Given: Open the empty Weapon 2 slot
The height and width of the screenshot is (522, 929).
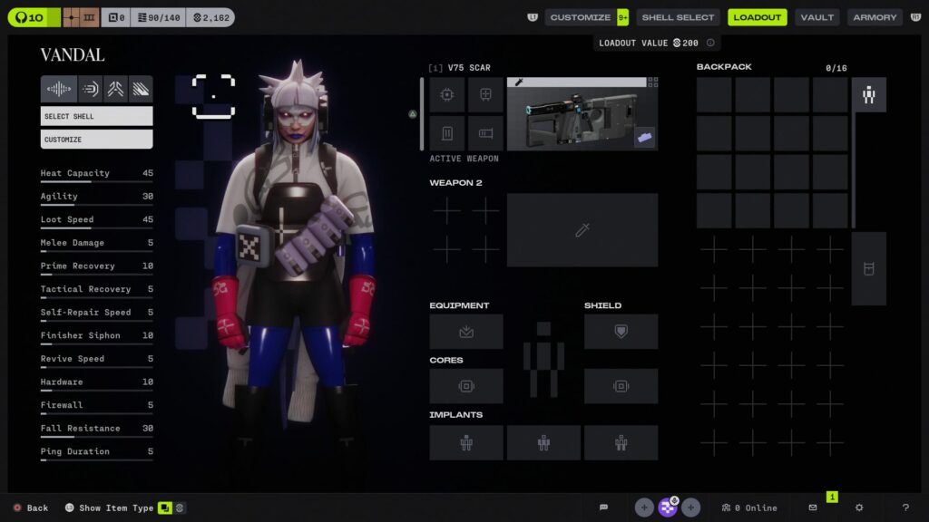Looking at the screenshot, I should pyautogui.click(x=582, y=230).
